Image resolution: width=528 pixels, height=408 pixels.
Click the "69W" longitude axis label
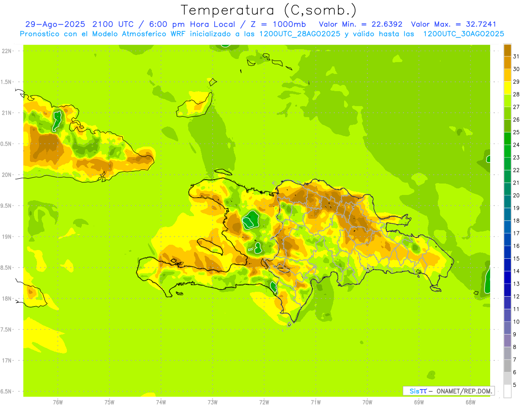click(419, 402)
